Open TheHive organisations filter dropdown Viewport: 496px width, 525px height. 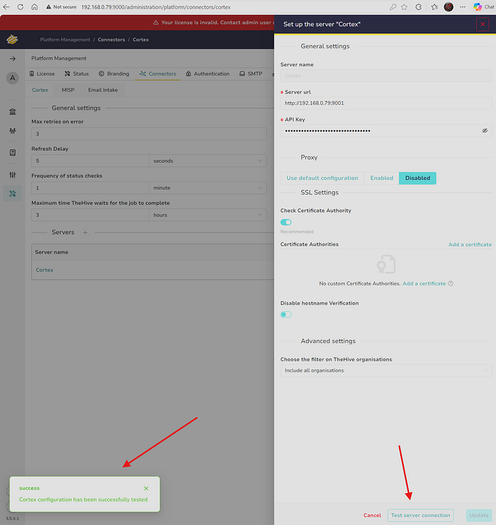[385, 371]
